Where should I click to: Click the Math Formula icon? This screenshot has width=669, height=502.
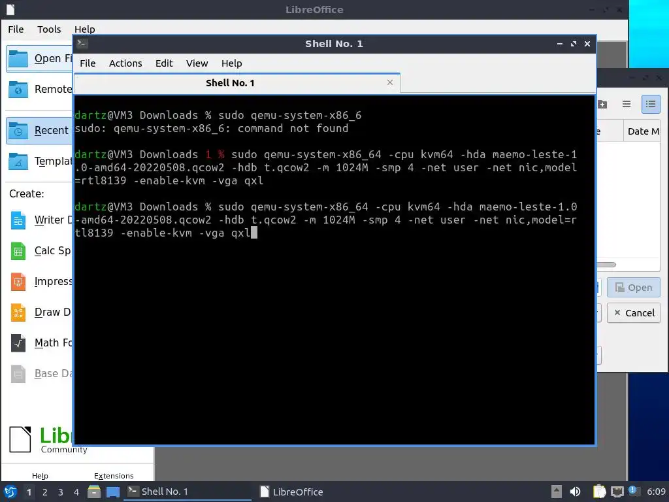(x=18, y=343)
